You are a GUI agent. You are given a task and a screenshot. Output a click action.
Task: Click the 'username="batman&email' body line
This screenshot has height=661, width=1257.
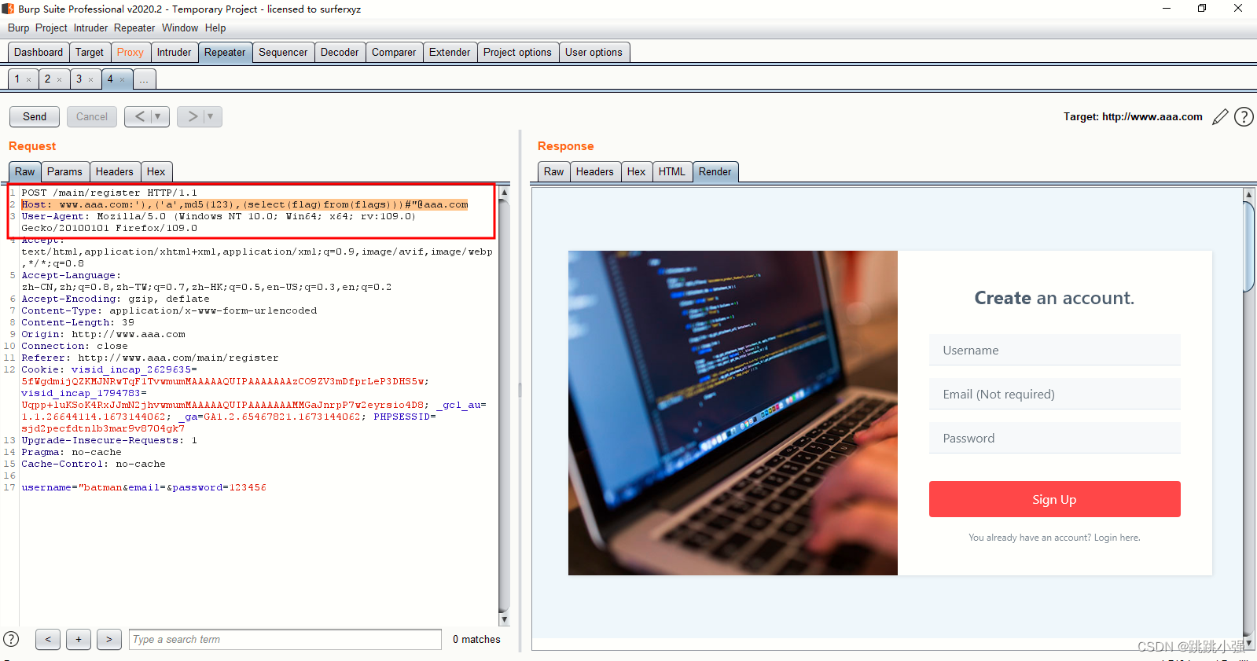click(144, 487)
